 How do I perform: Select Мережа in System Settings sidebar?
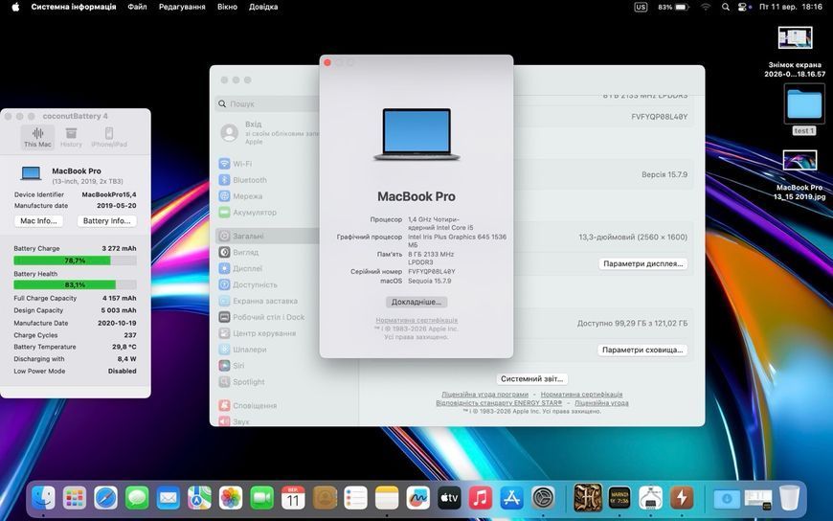(x=268, y=196)
